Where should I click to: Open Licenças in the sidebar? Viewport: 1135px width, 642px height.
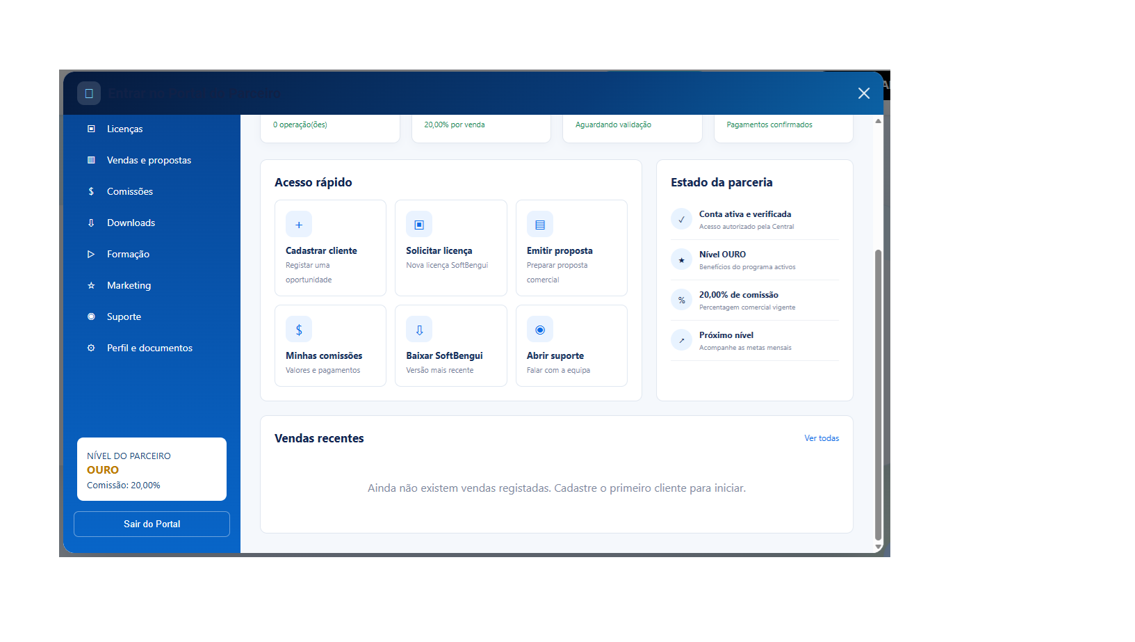tap(152, 129)
